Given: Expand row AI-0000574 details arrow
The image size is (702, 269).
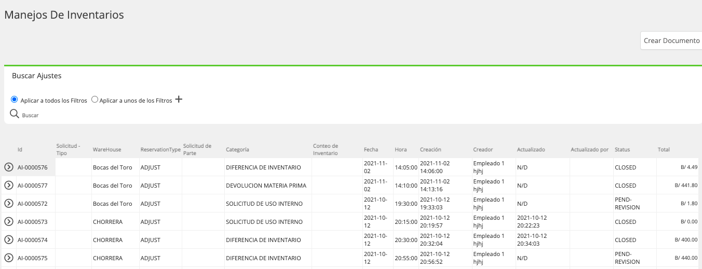Looking at the screenshot, I should coord(8,239).
